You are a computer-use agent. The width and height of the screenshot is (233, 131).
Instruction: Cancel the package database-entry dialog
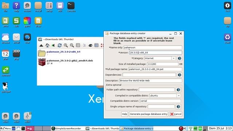[x=176, y=114]
